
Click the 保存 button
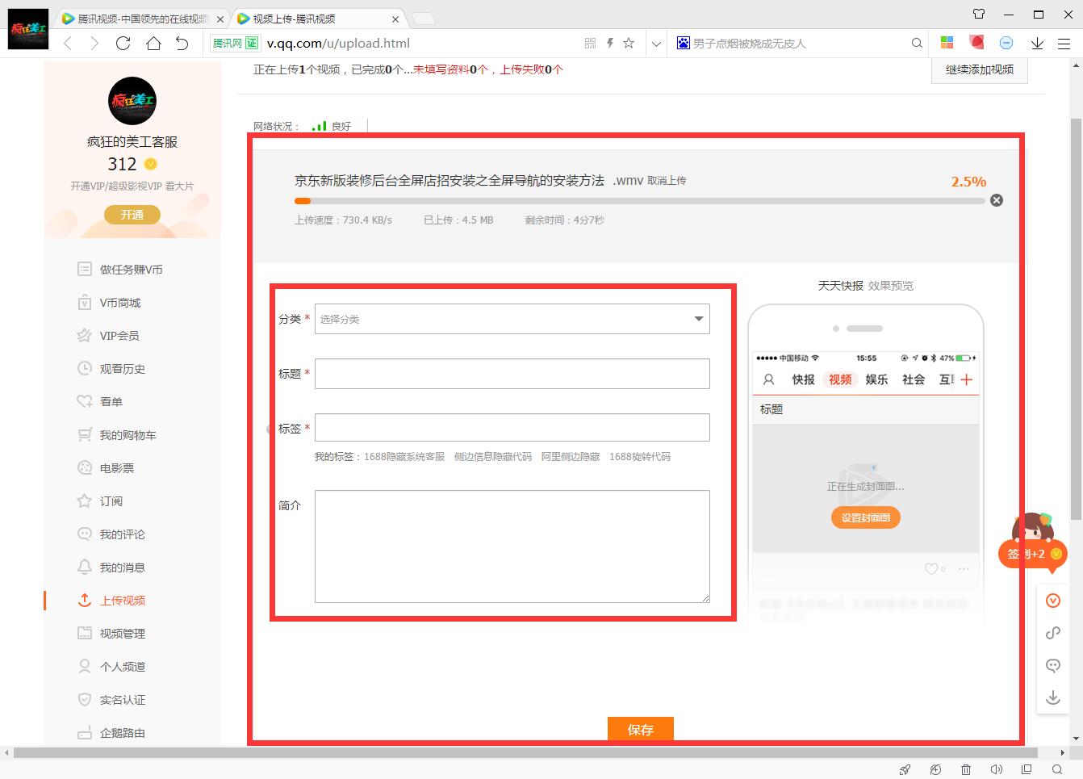click(x=641, y=729)
